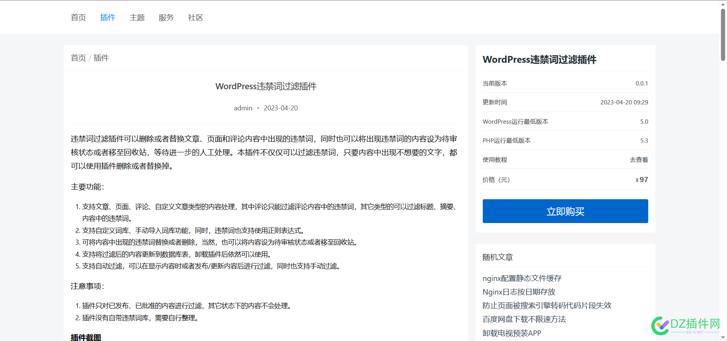
Task: Click the 插件 breadcrumb link
Action: (x=101, y=58)
